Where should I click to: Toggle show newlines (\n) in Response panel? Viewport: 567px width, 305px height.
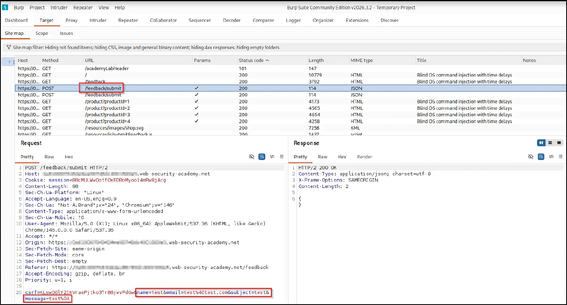[x=551, y=157]
